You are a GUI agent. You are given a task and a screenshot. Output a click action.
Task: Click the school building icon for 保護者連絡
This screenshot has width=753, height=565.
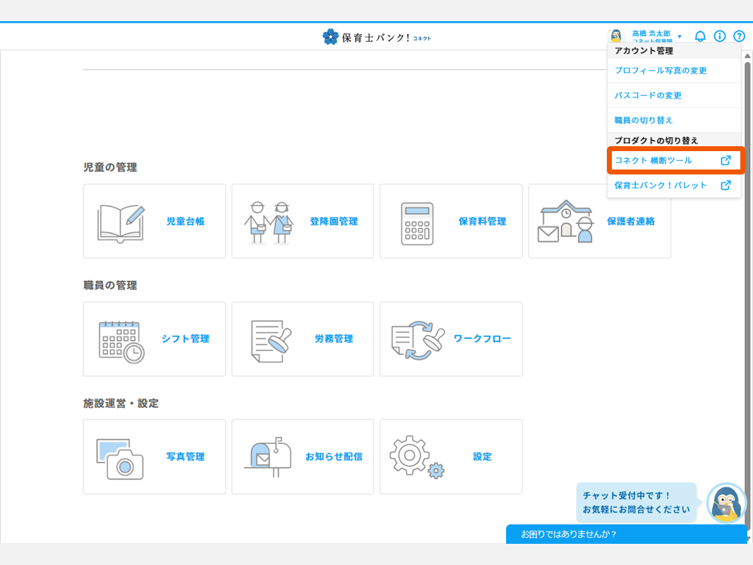[565, 222]
